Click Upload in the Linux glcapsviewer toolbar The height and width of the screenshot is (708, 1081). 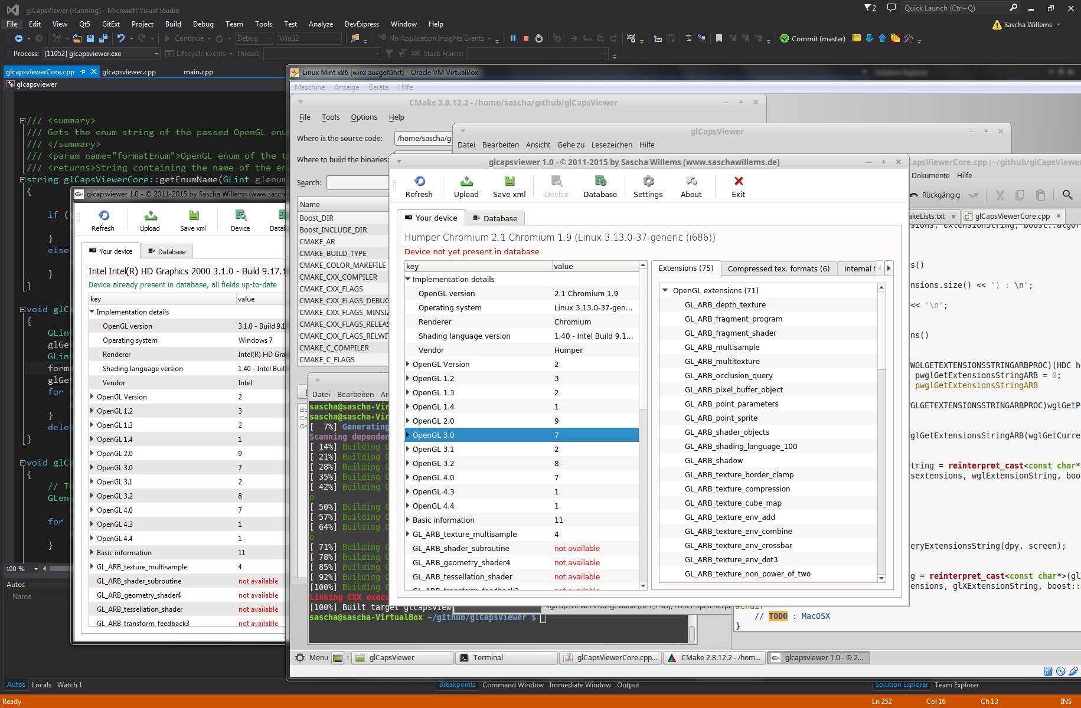pyautogui.click(x=466, y=186)
